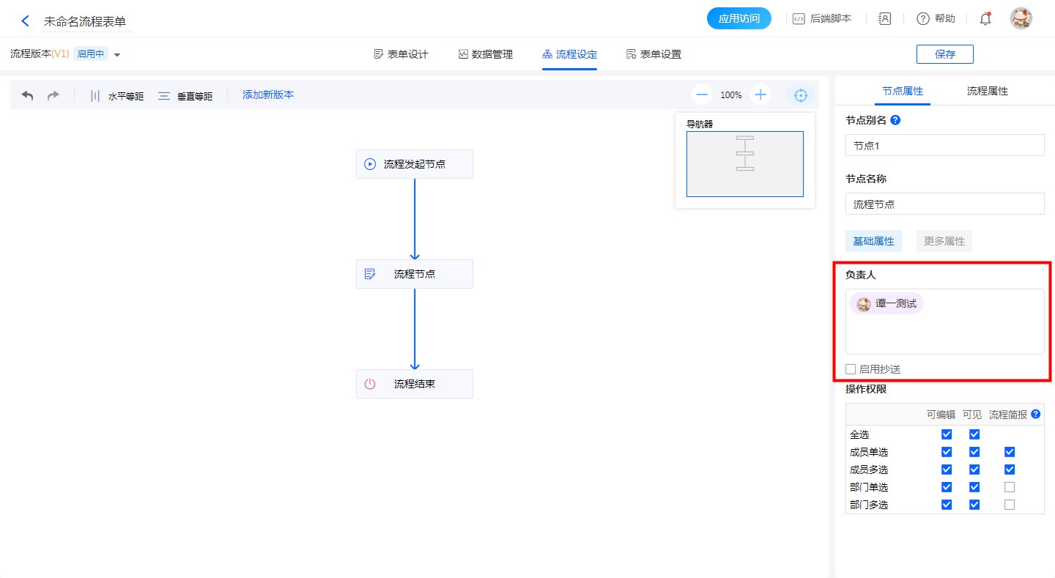This screenshot has height=578, width=1055.
Task: Click the 节点名称 input field
Action: tap(944, 204)
